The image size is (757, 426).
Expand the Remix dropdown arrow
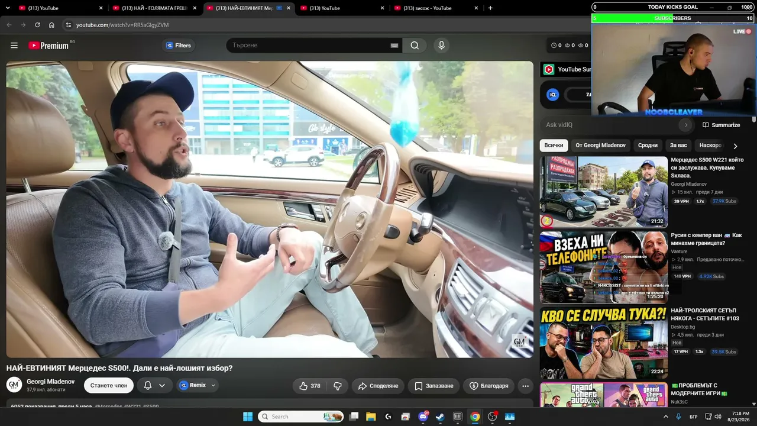point(213,385)
